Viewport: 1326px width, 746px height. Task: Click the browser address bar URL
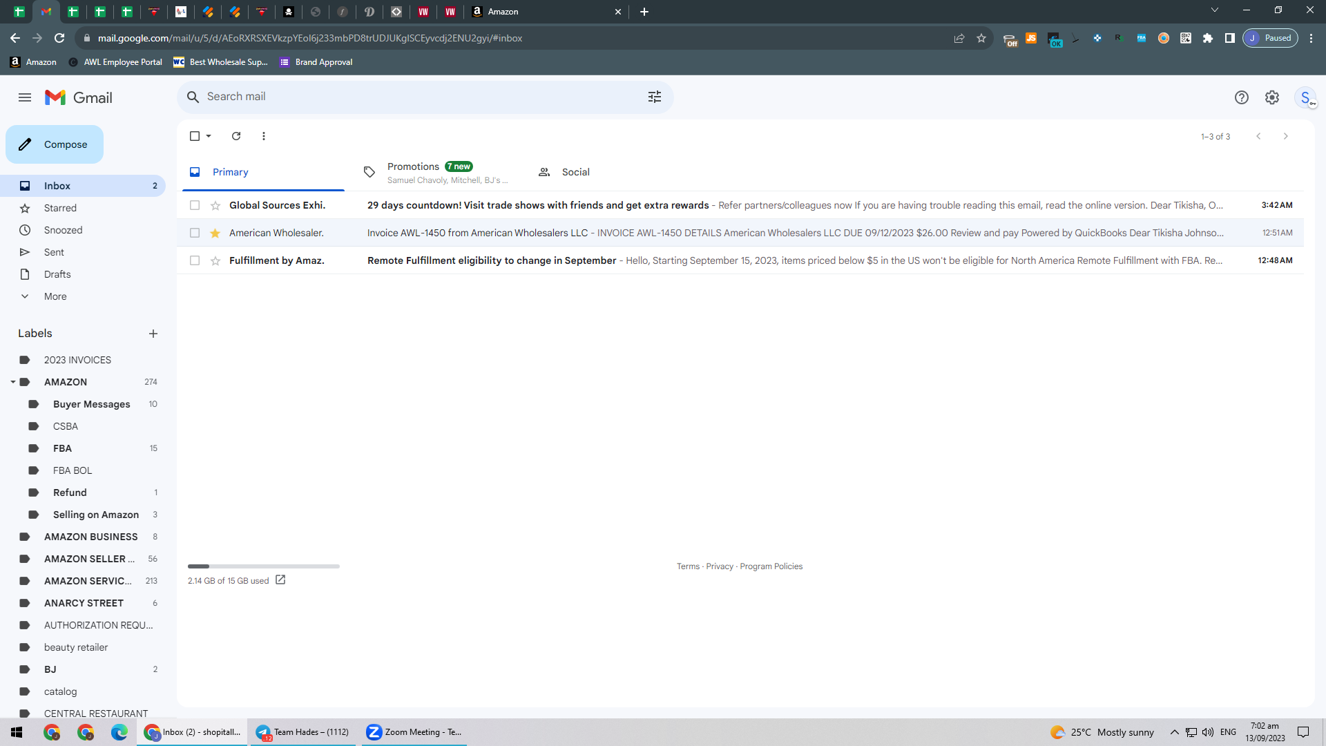click(310, 38)
